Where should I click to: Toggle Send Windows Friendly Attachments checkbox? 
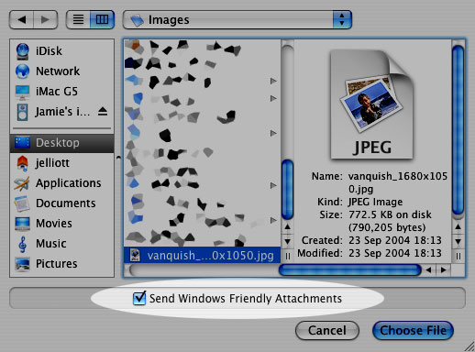(139, 298)
